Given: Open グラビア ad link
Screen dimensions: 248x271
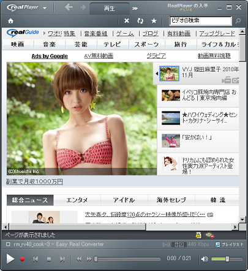Looking at the screenshot, I should point(156,56).
